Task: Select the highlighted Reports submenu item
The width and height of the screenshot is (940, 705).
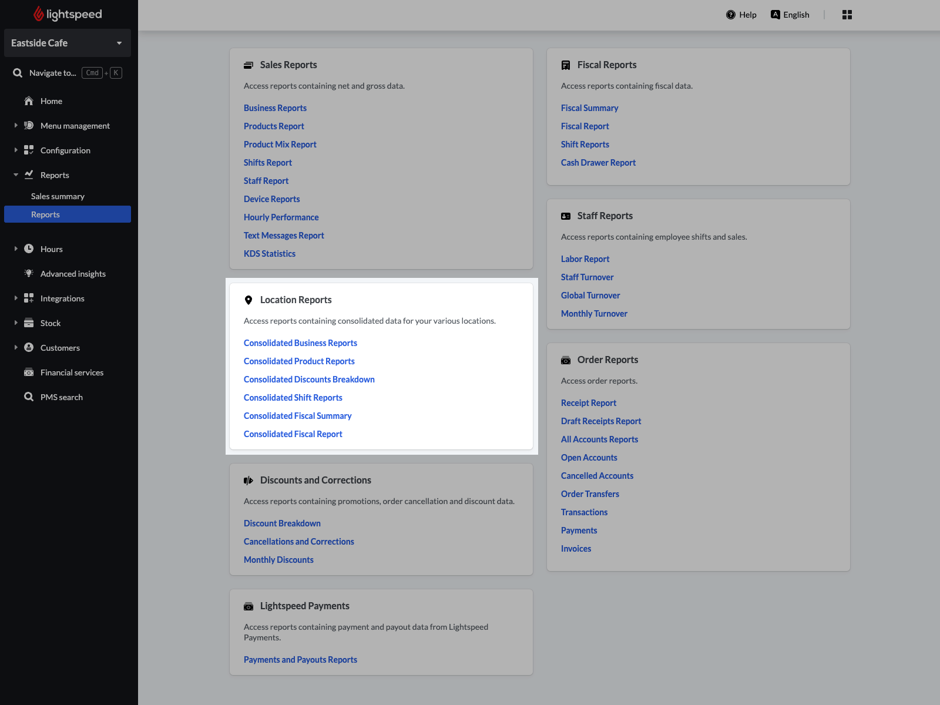Action: point(45,214)
